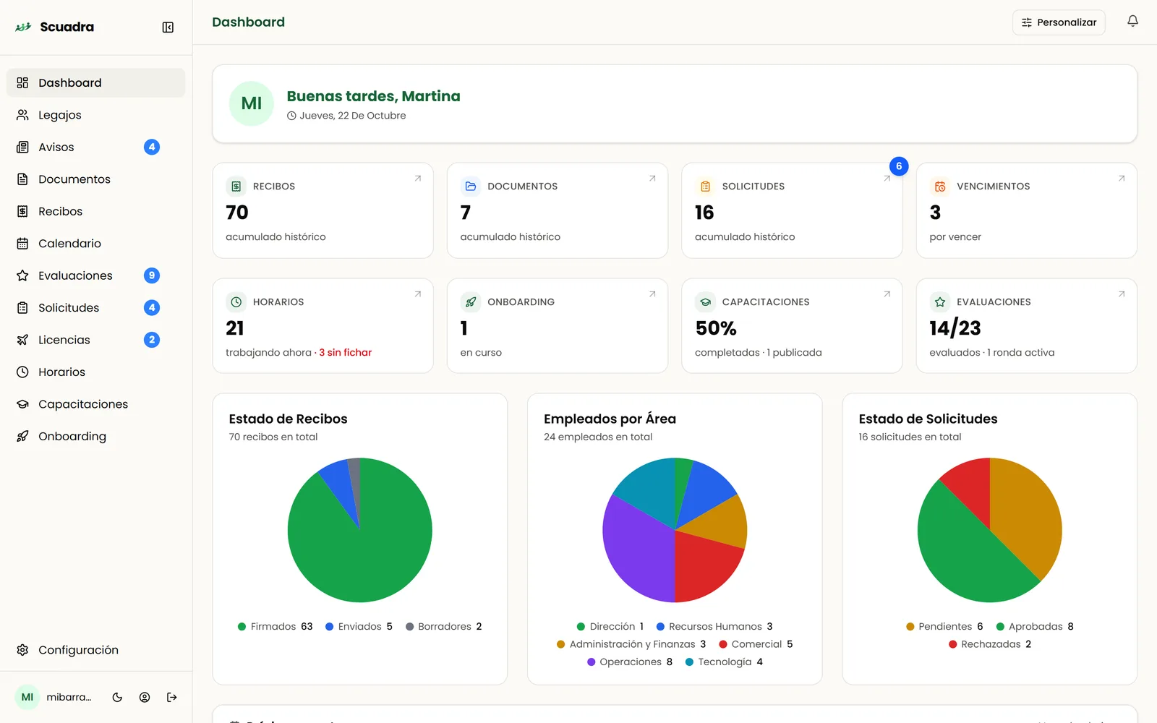
Task: Open Horarios in sidebar
Action: click(x=96, y=372)
